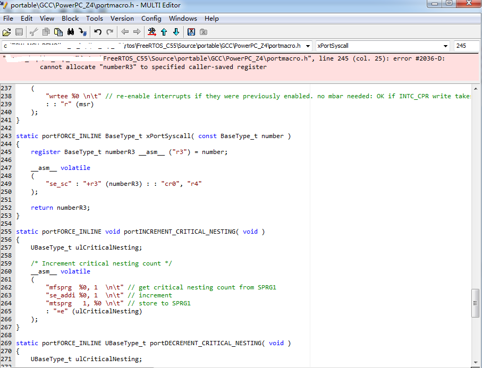Click the Paste clipboard icon
The height and width of the screenshot is (368, 482).
pos(58,32)
